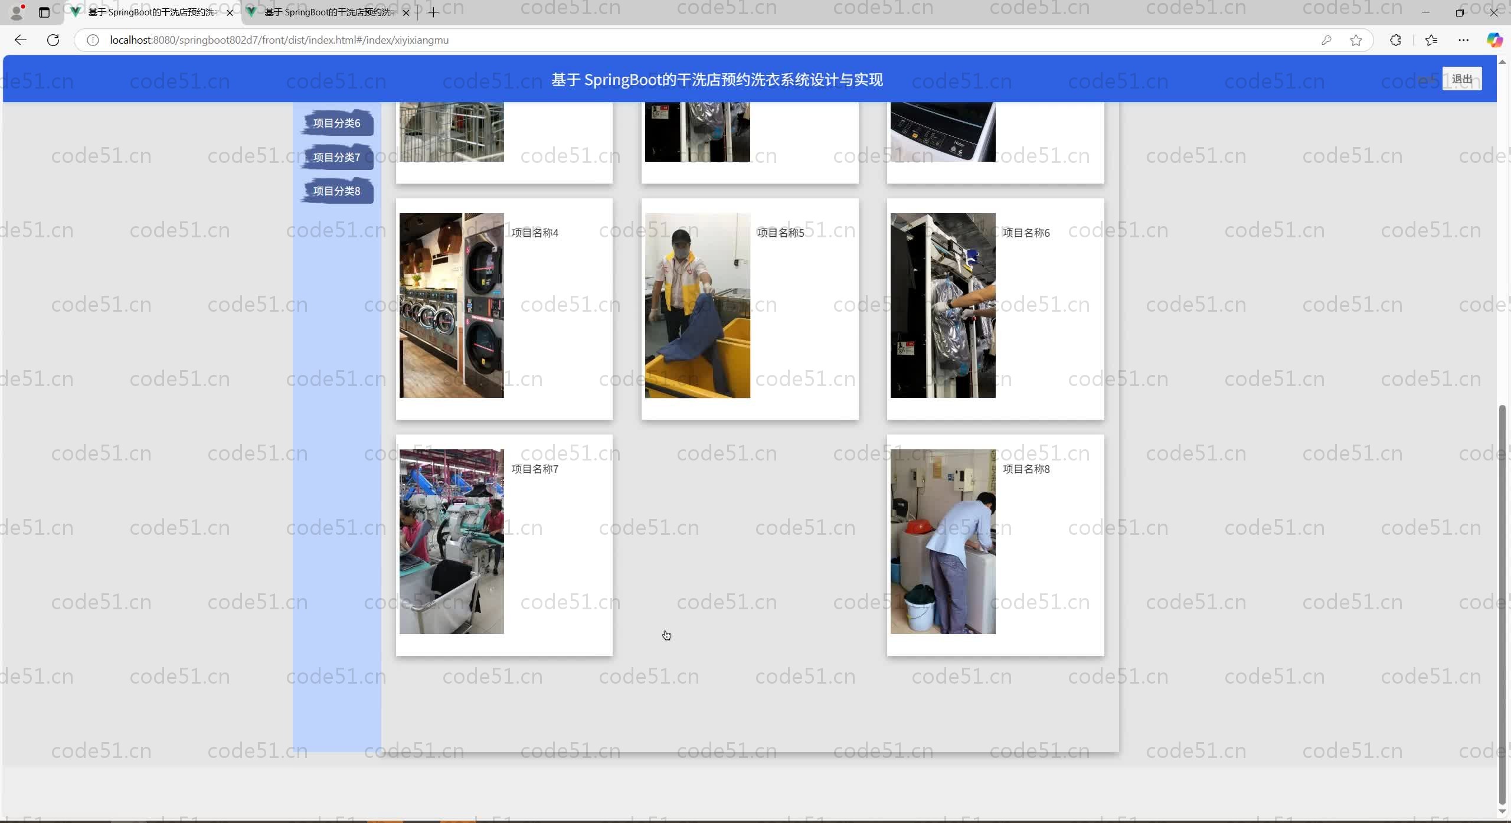Open a new browser tab
The image size is (1511, 823).
433,12
